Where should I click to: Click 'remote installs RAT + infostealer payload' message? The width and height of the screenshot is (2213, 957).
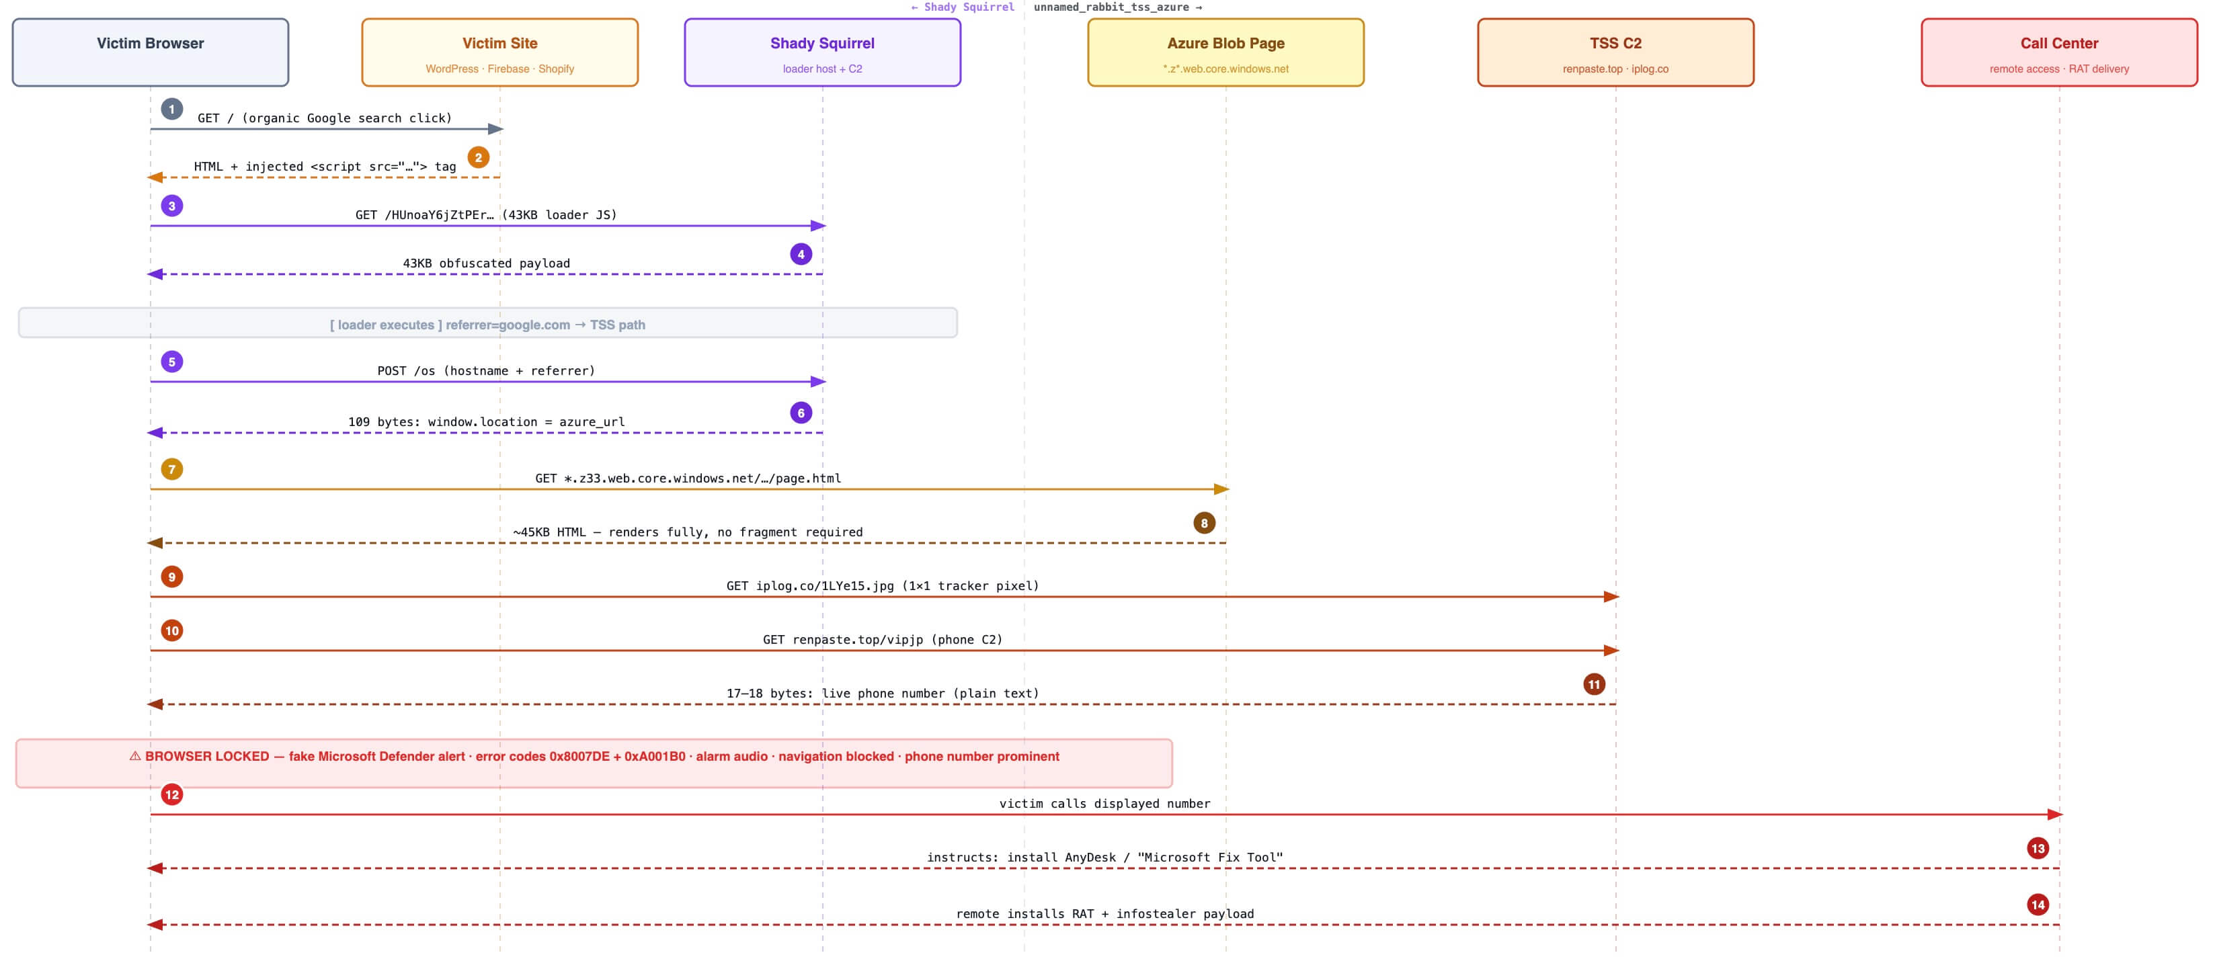(x=1104, y=914)
